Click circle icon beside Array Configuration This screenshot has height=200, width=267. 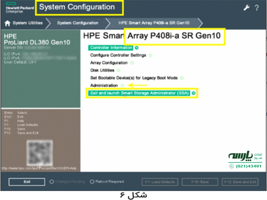tap(132, 63)
